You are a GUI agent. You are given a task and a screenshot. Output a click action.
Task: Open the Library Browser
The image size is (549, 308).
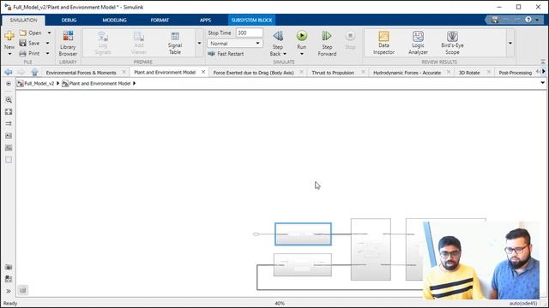pos(68,43)
